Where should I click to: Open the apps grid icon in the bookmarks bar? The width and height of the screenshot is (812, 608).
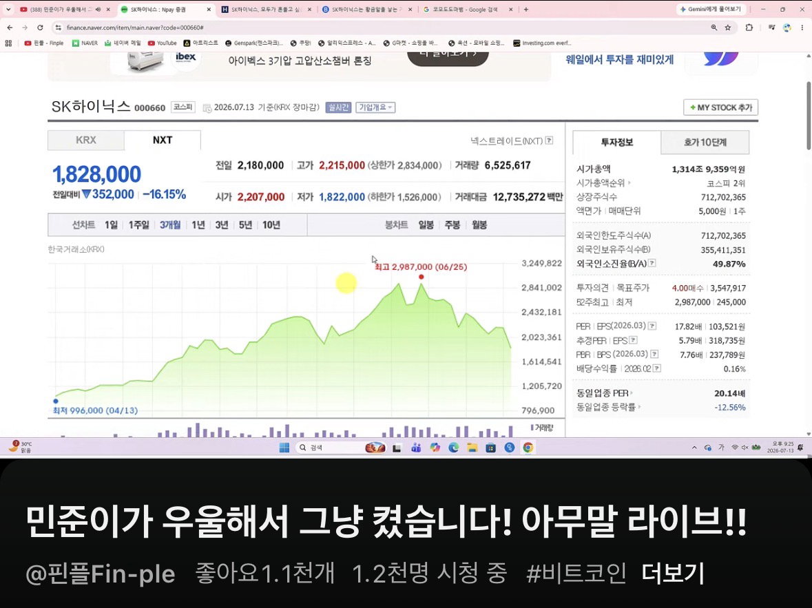click(x=8, y=43)
